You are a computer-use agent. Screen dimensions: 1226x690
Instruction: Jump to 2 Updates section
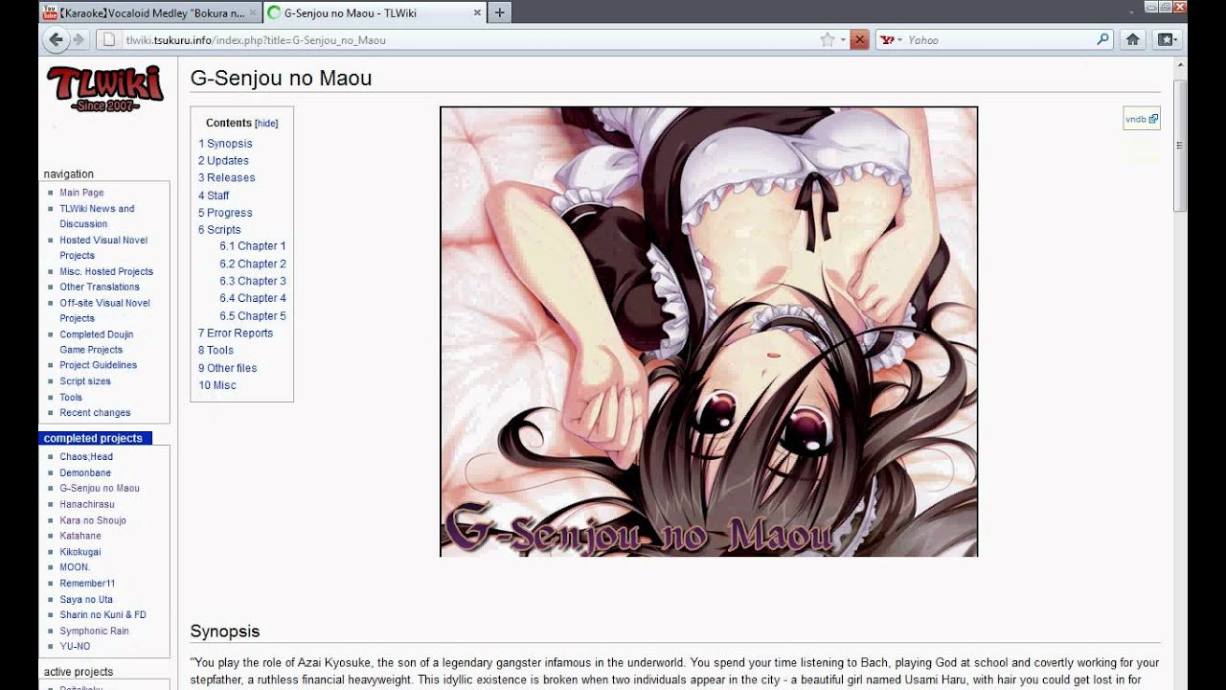pos(223,161)
